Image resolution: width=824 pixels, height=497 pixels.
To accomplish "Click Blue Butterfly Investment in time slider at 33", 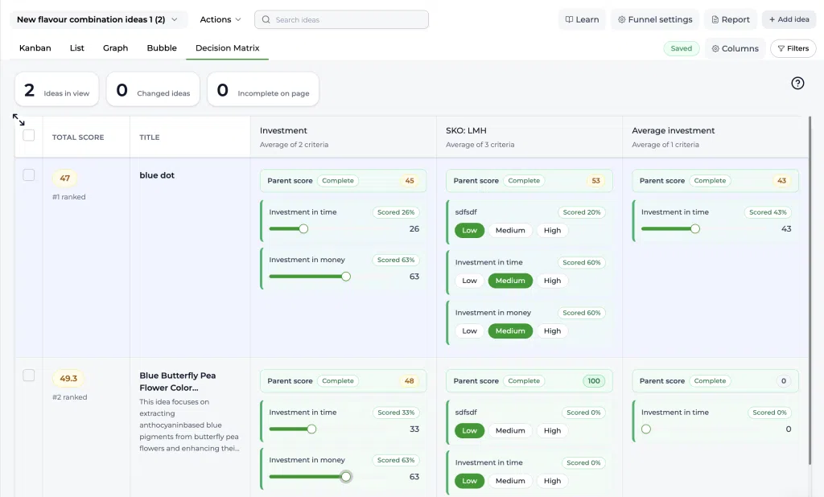I will pyautogui.click(x=311, y=429).
